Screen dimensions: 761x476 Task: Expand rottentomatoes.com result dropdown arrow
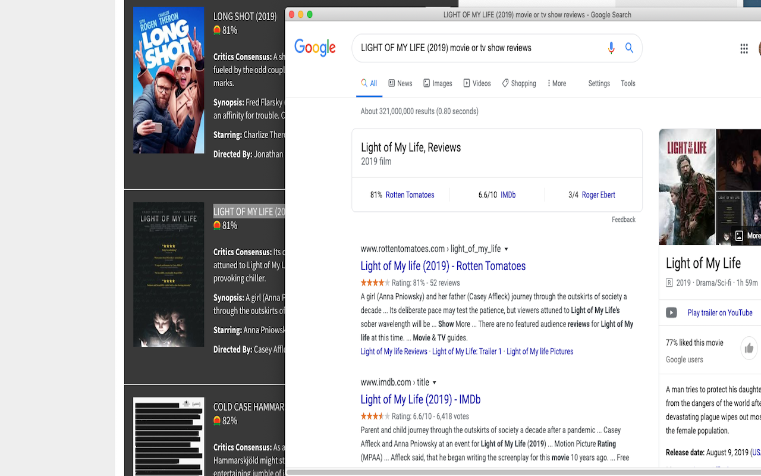click(507, 249)
